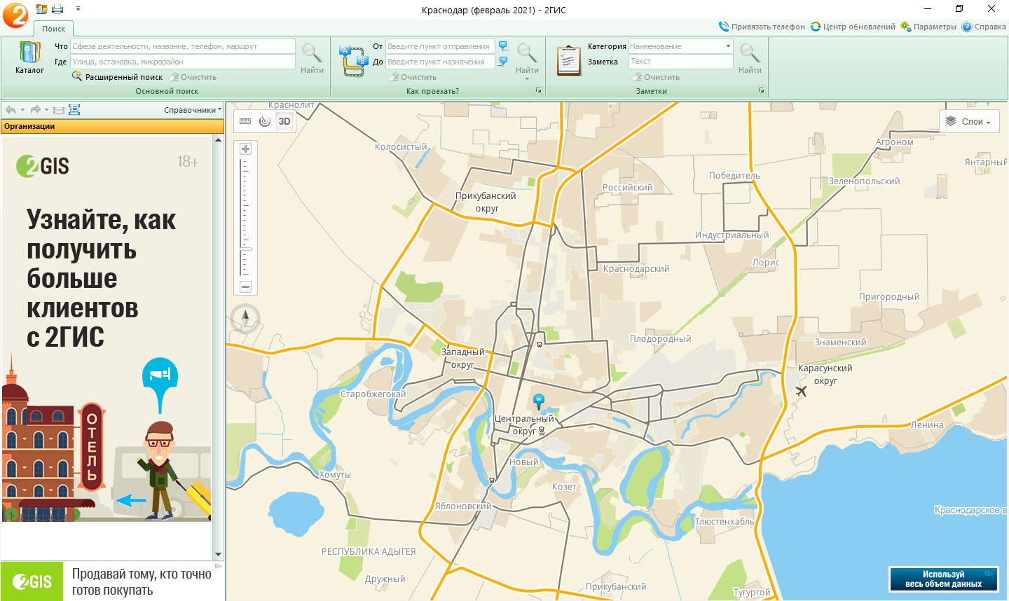Click Западный округ map label
The width and height of the screenshot is (1009, 601).
[462, 358]
